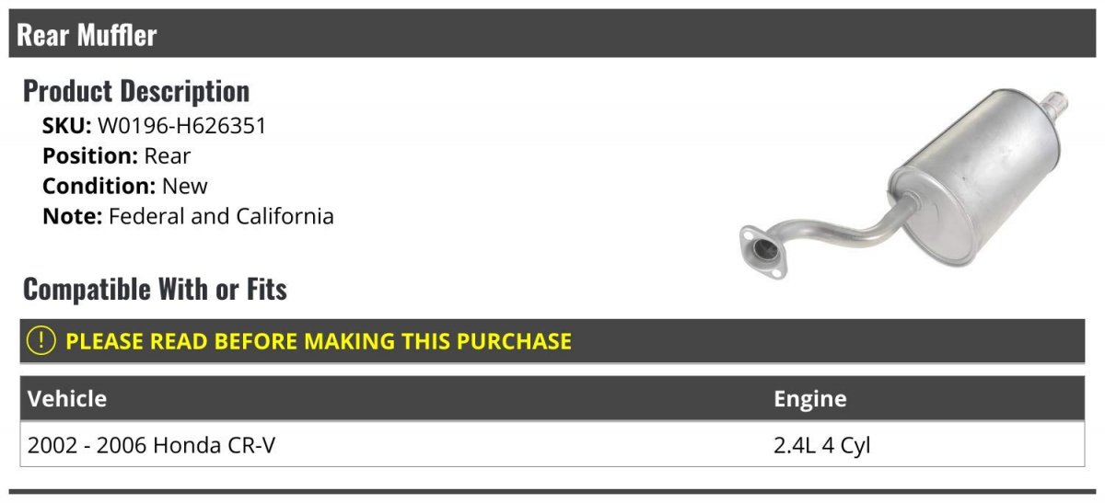
Task: Click the Note: Federal and California text
Action: click(x=188, y=217)
